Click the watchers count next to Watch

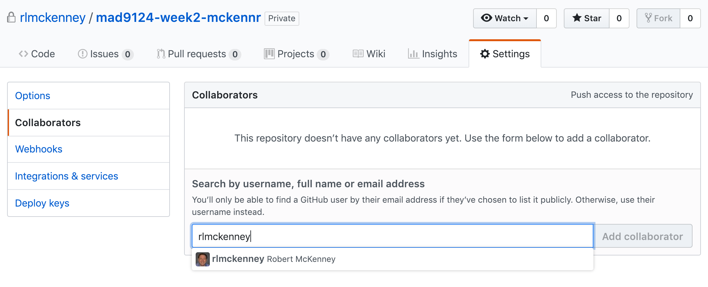546,18
